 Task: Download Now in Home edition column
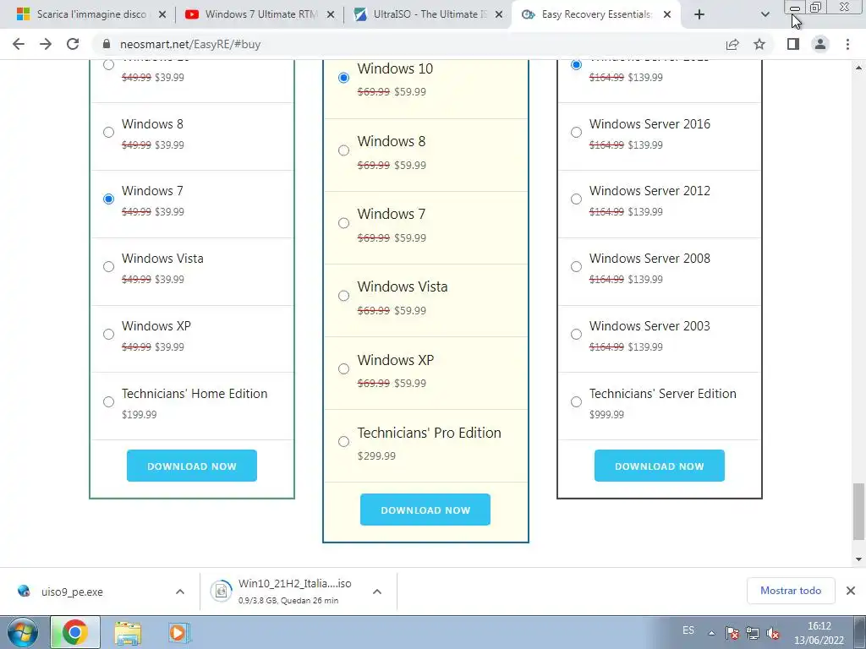coord(192,466)
